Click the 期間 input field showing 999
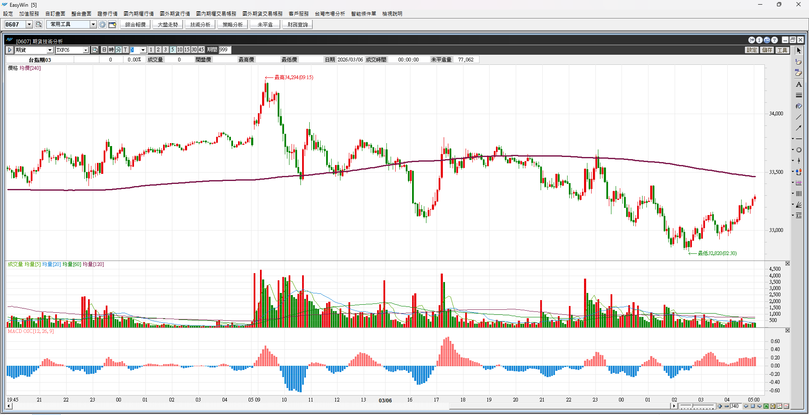This screenshot has width=809, height=415. tap(225, 50)
